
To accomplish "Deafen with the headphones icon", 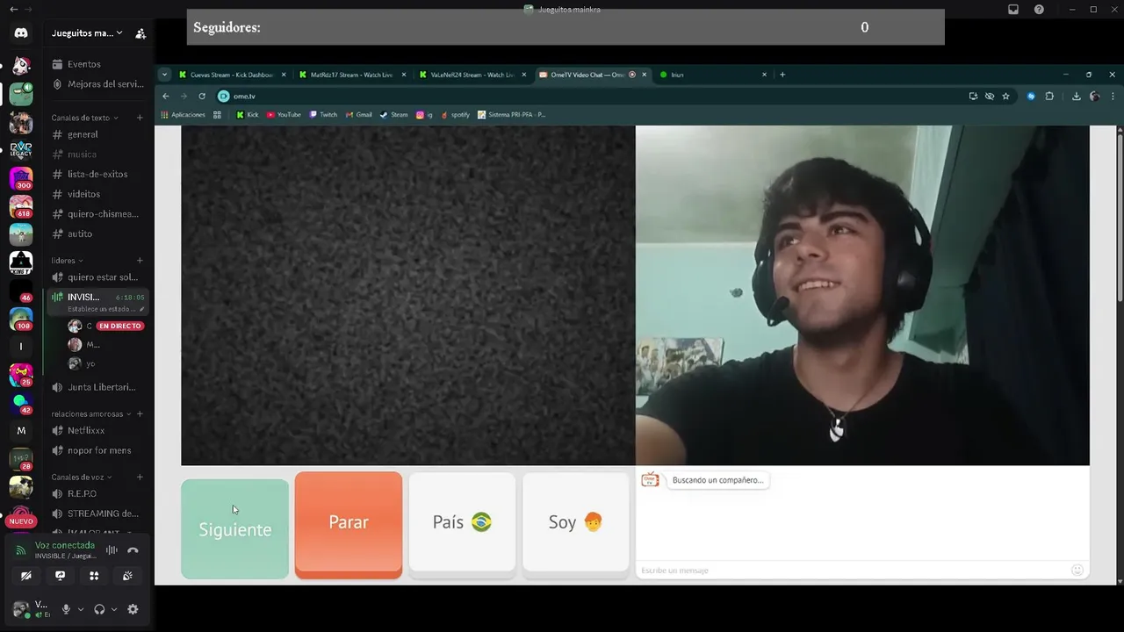I will [99, 609].
